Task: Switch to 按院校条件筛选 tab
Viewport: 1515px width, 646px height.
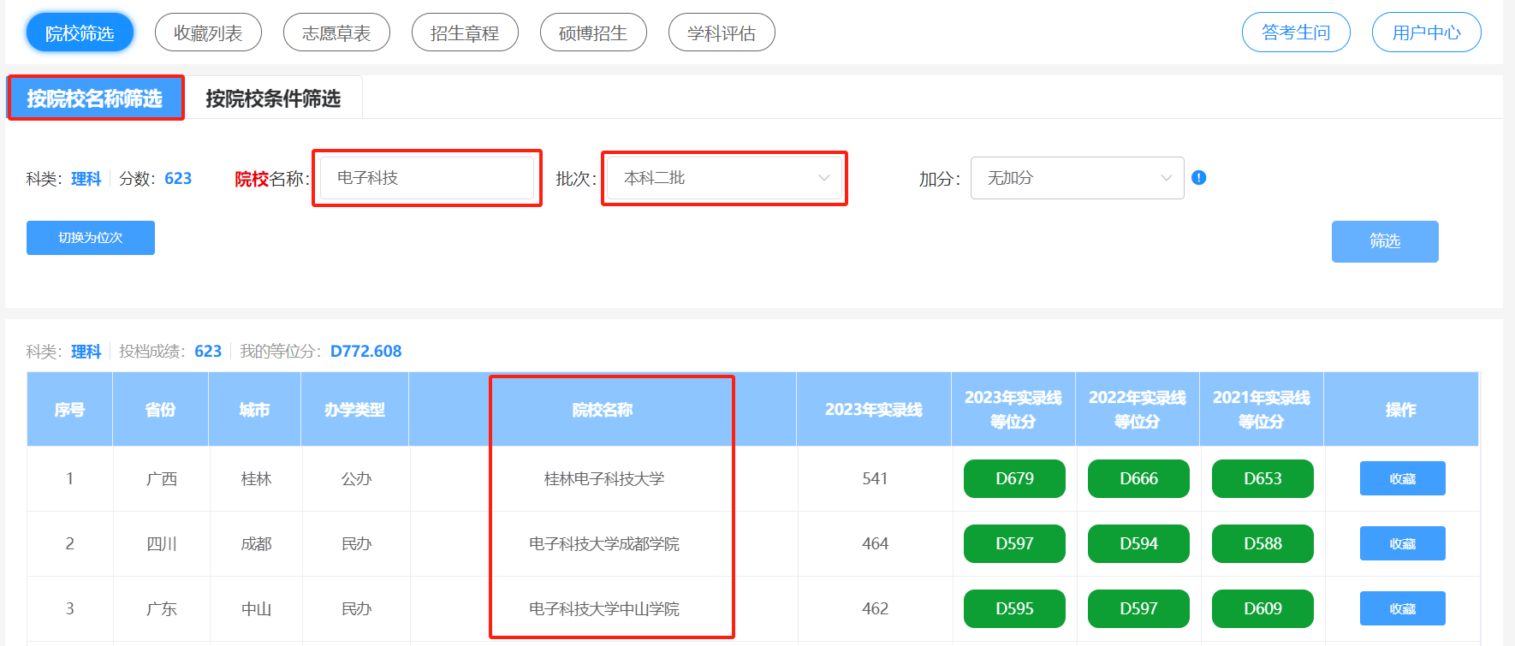Action: (x=273, y=98)
